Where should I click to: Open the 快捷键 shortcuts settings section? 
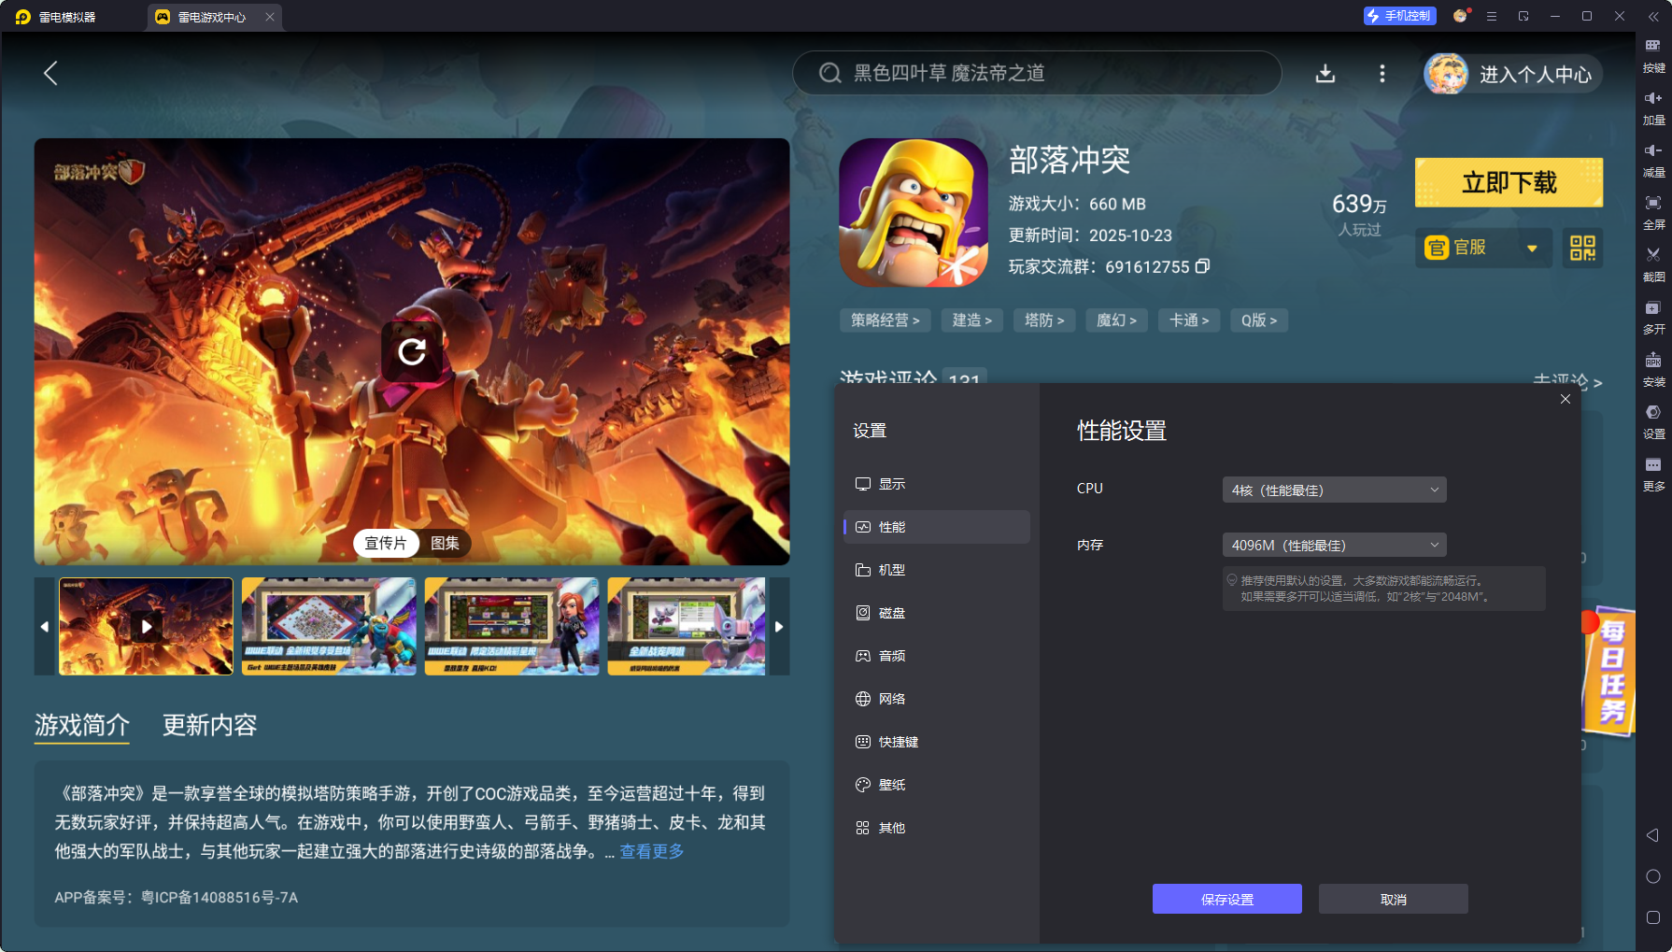pyautogui.click(x=937, y=742)
